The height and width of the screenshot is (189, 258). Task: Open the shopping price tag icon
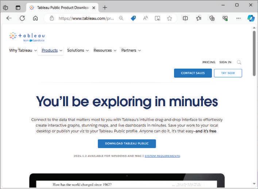pos(133,18)
